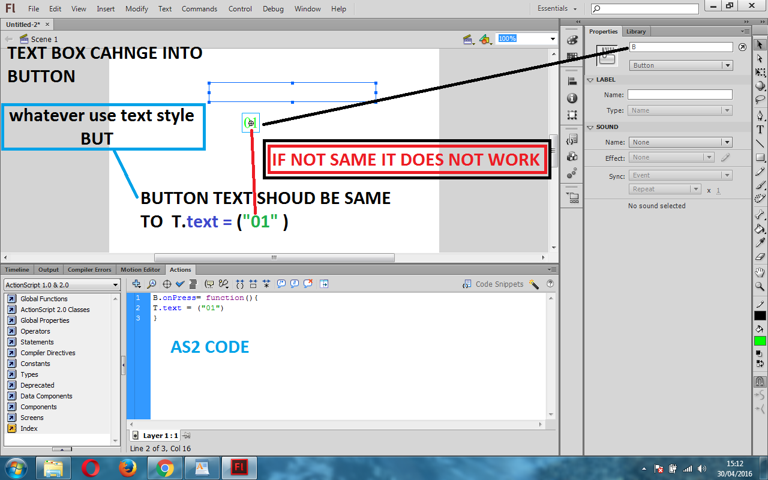768x480 pixels.
Task: Select the Line tool
Action: coord(760,143)
